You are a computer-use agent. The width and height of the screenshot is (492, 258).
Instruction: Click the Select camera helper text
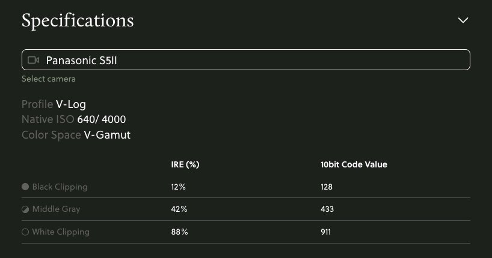(x=49, y=79)
